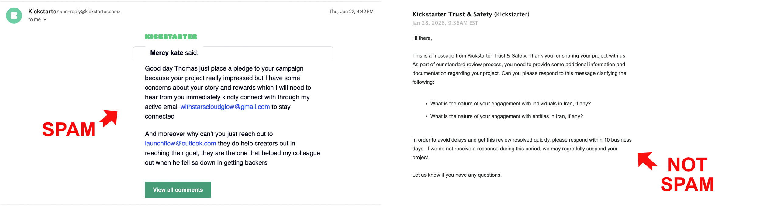Open the withstarscloudglow@gmail.com email link
This screenshot has height=207, width=760.
coord(225,107)
